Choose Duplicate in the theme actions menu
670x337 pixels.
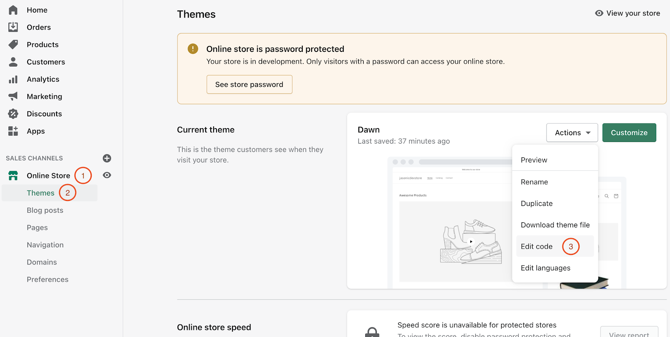[x=536, y=203]
